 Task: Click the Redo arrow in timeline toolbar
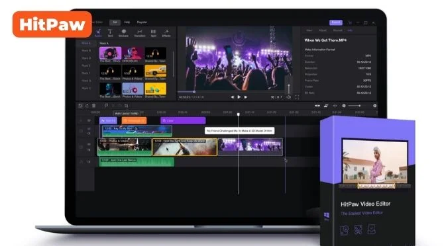[87, 106]
